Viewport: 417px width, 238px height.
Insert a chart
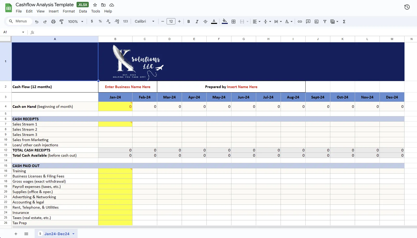316,21
